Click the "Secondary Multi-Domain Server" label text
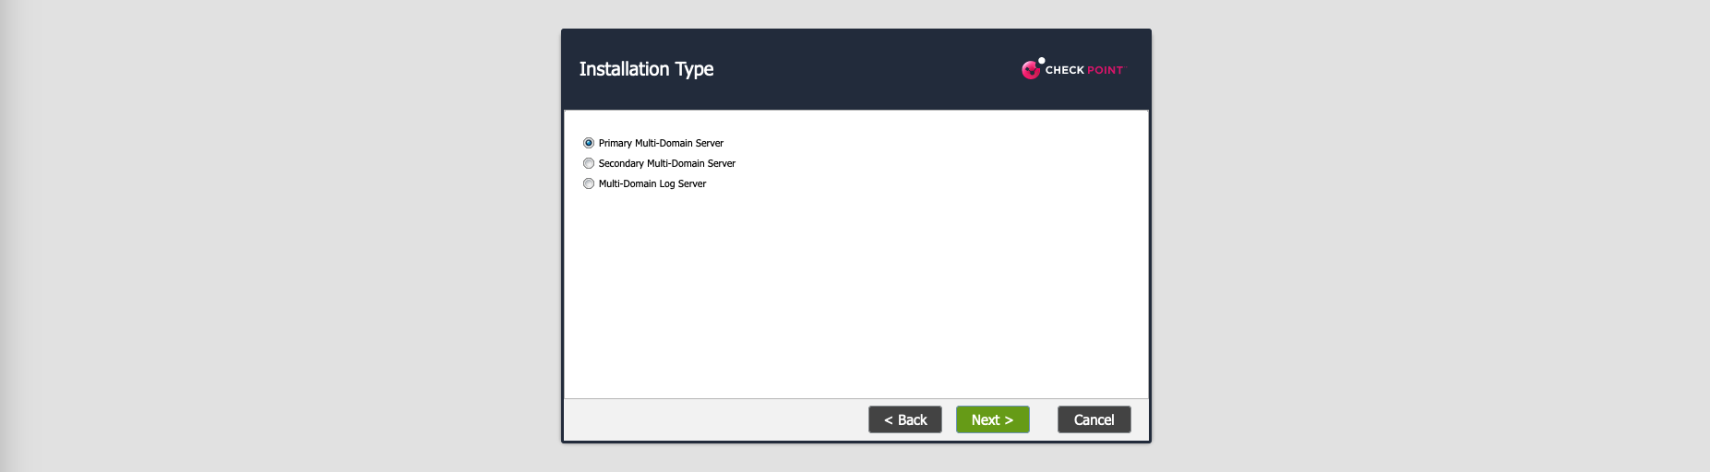1710x472 pixels. (666, 163)
